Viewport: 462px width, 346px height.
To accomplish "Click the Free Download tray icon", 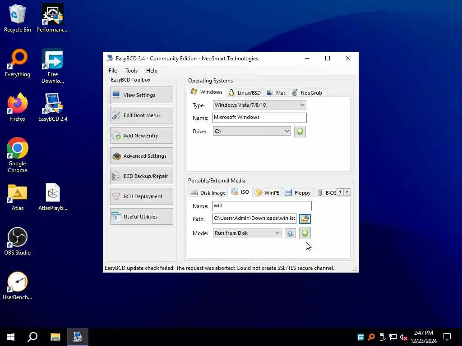I will click(x=360, y=337).
